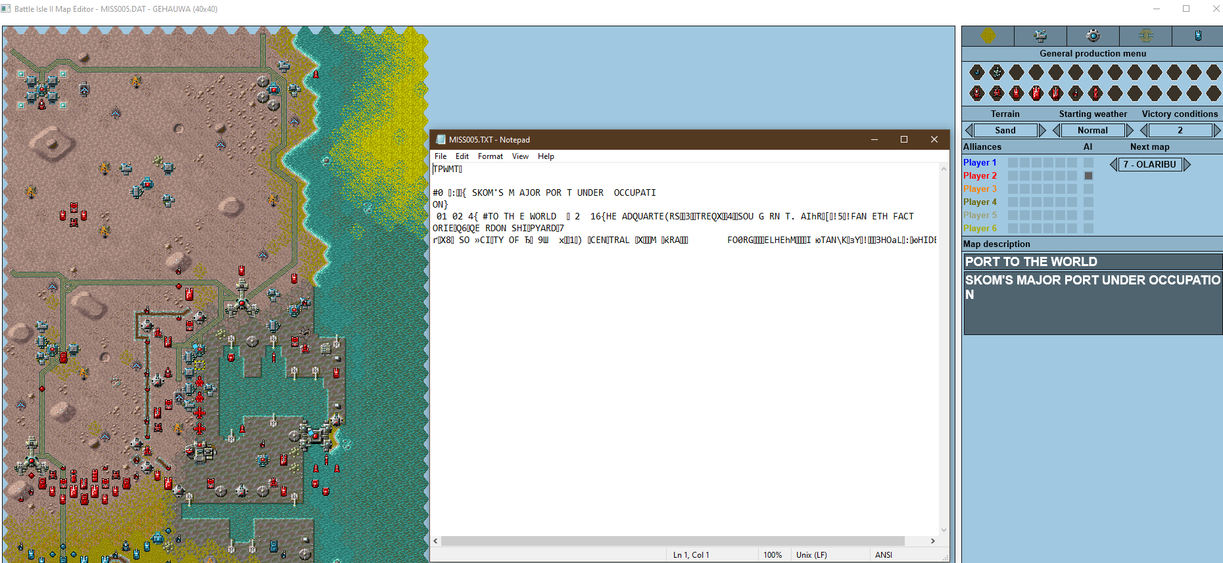
Task: Select sixth red unit in production menu
Action: pyautogui.click(x=1076, y=93)
